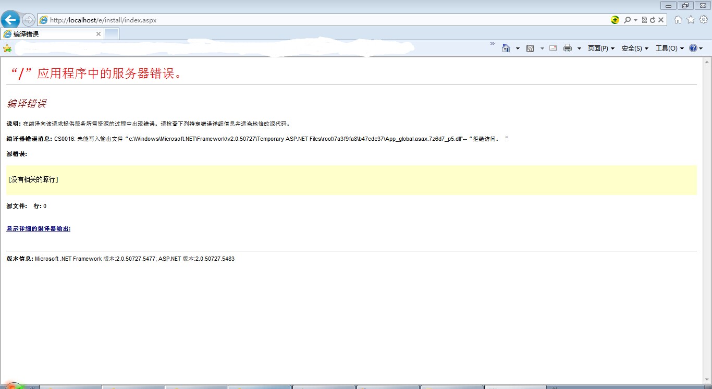Click the 显示详细的编译器输出 link
This screenshot has height=389, width=712.
(x=38, y=228)
